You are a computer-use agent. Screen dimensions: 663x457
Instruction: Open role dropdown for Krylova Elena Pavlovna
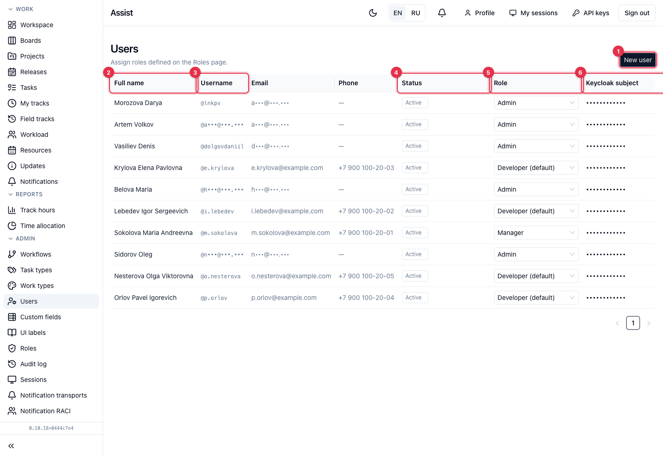click(536, 168)
